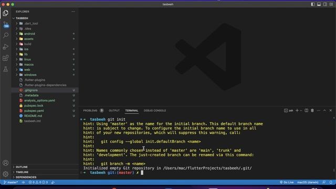Expand the OUTLINE section

[x=45, y=167]
